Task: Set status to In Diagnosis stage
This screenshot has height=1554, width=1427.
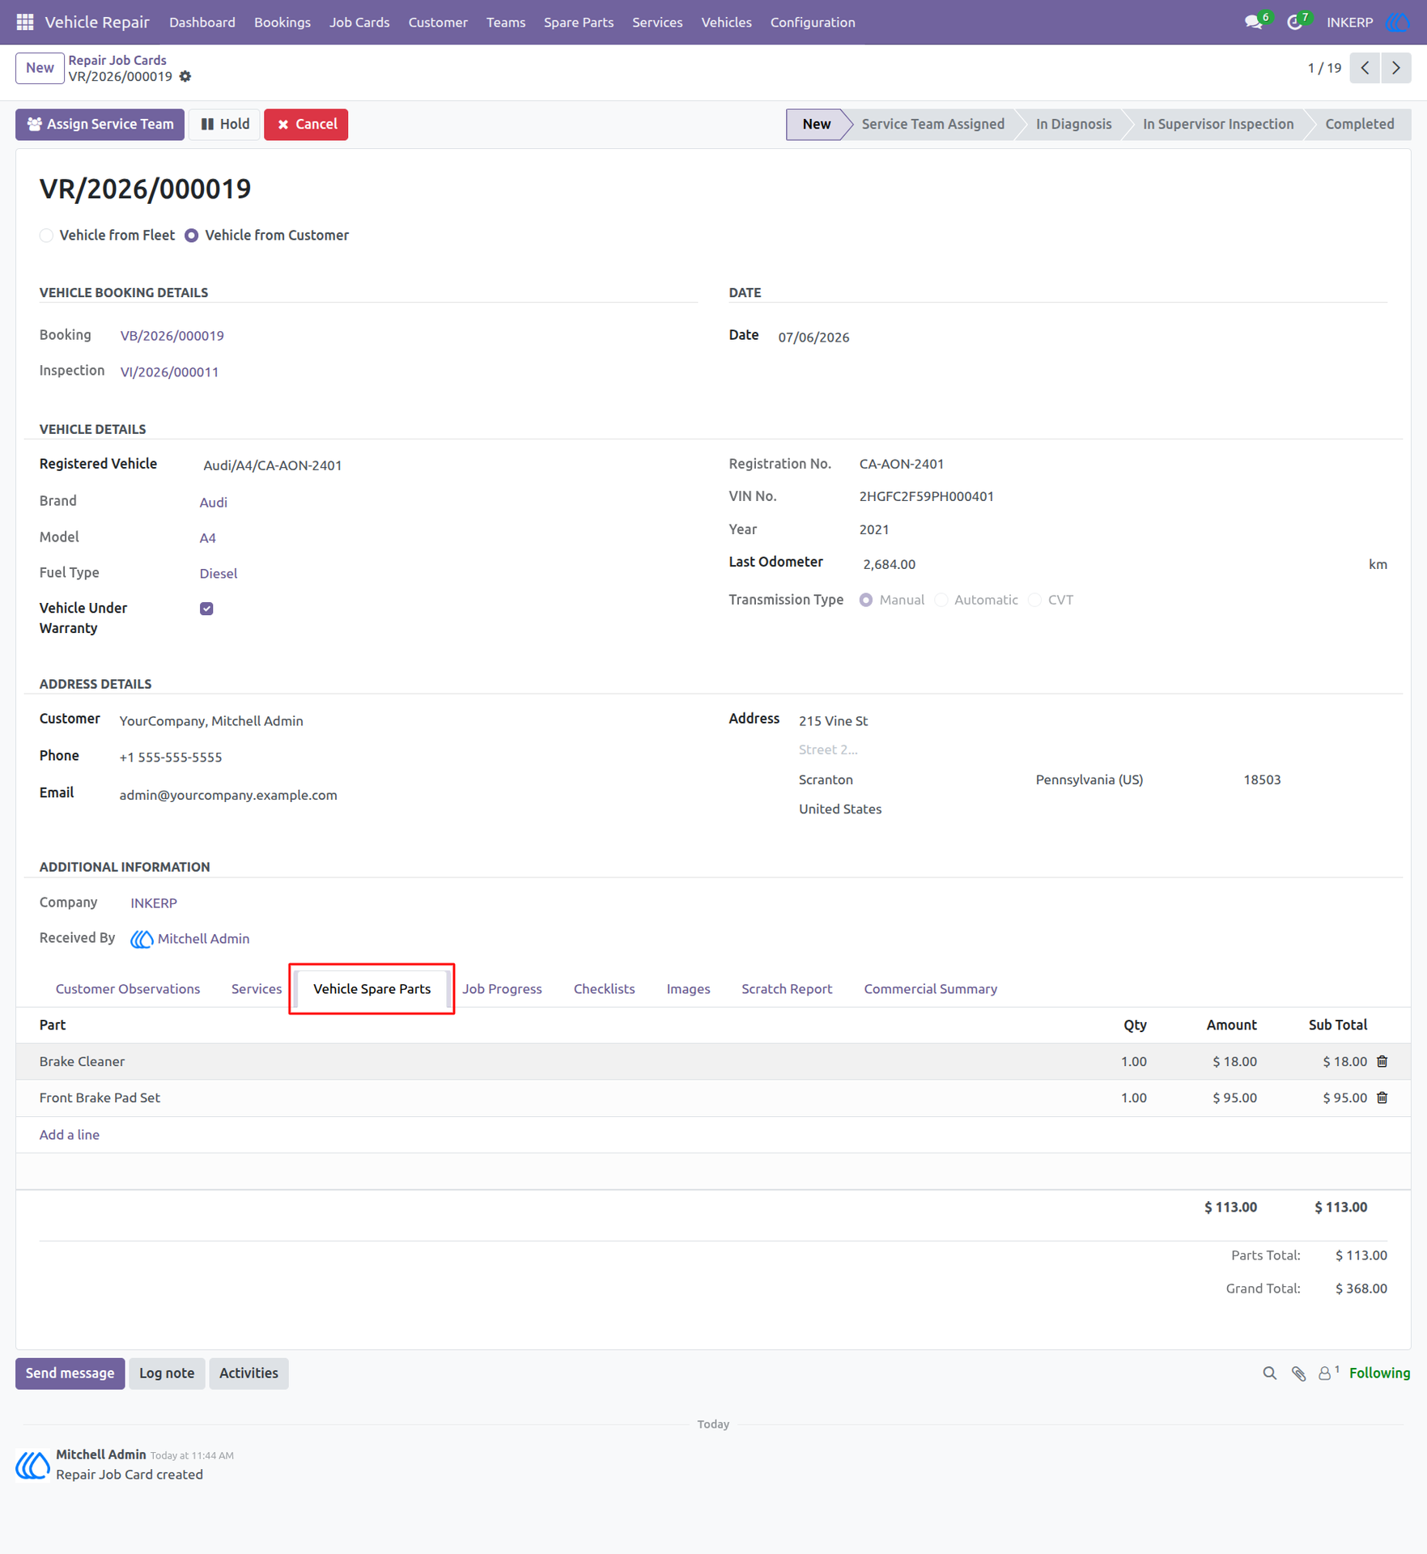Action: click(x=1073, y=125)
